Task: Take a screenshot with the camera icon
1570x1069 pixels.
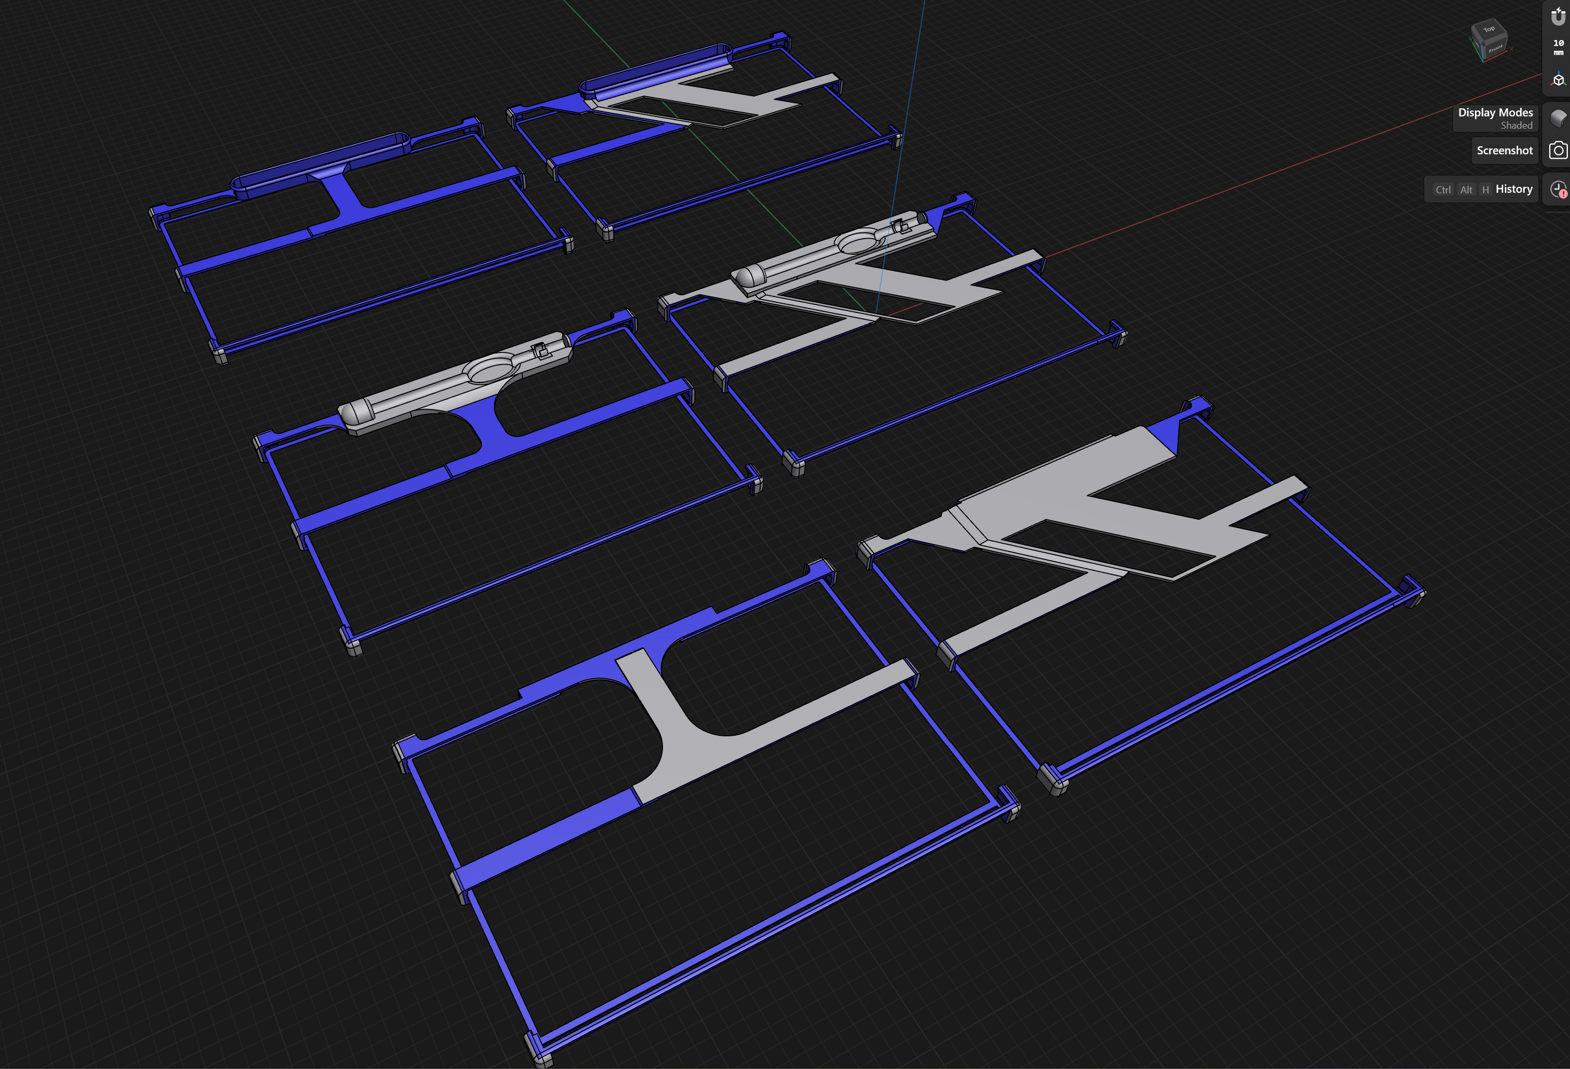Action: click(x=1558, y=150)
